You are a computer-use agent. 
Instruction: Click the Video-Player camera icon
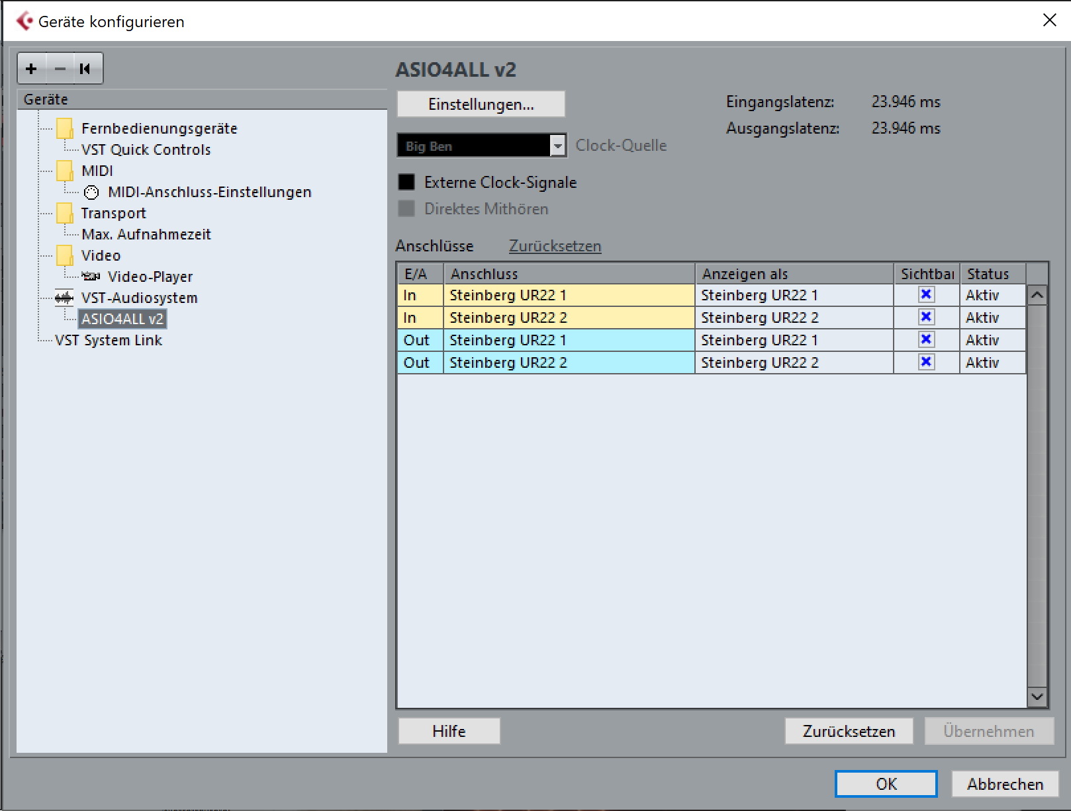pyautogui.click(x=91, y=277)
